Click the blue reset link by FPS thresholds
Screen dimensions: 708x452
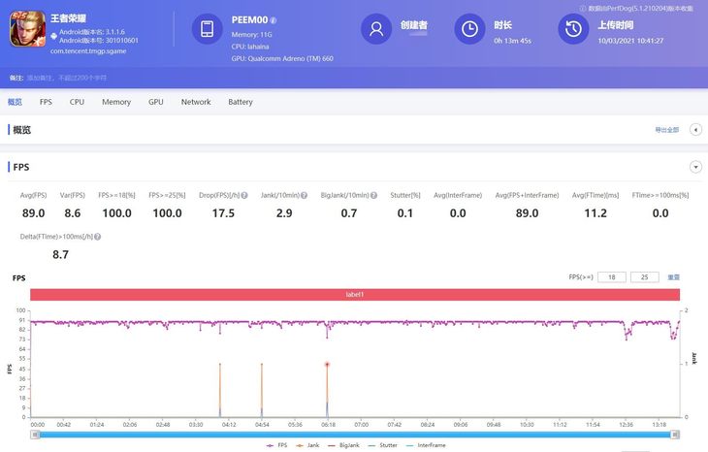[x=673, y=277]
